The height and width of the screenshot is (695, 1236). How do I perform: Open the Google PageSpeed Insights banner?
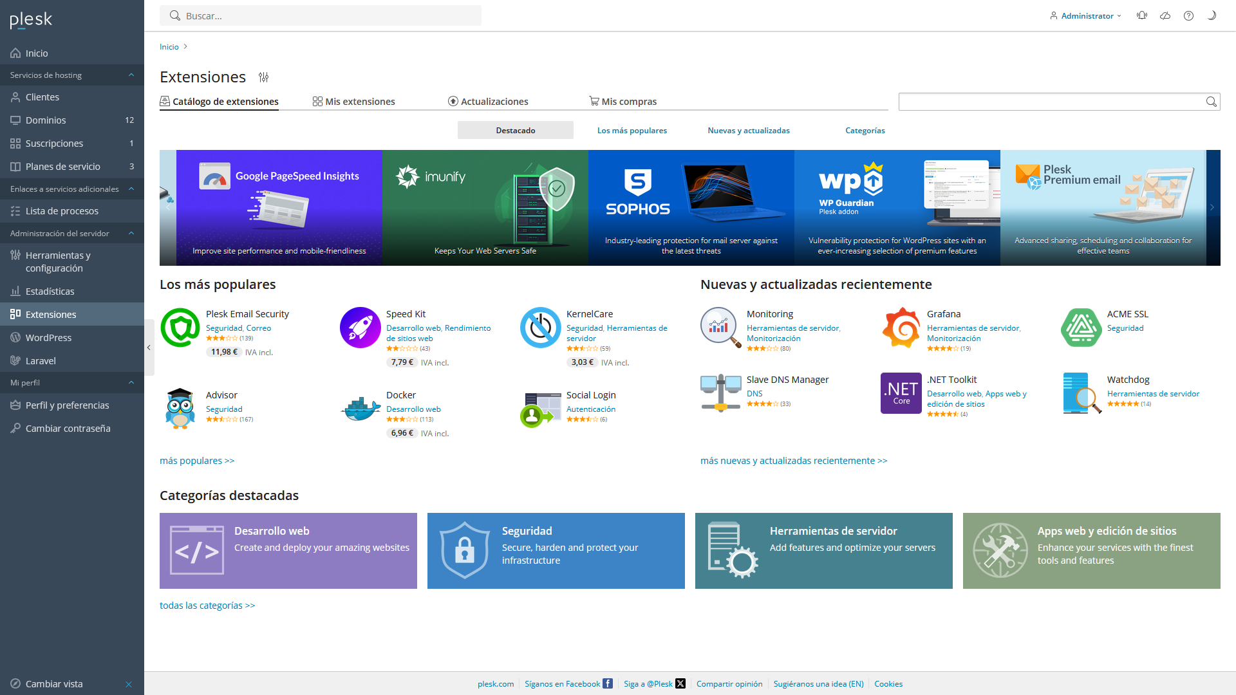[279, 208]
